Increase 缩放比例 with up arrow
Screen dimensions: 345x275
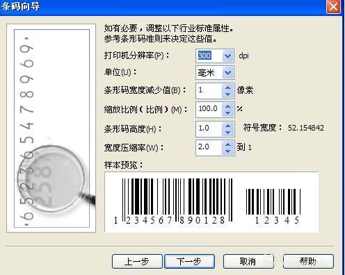227,106
